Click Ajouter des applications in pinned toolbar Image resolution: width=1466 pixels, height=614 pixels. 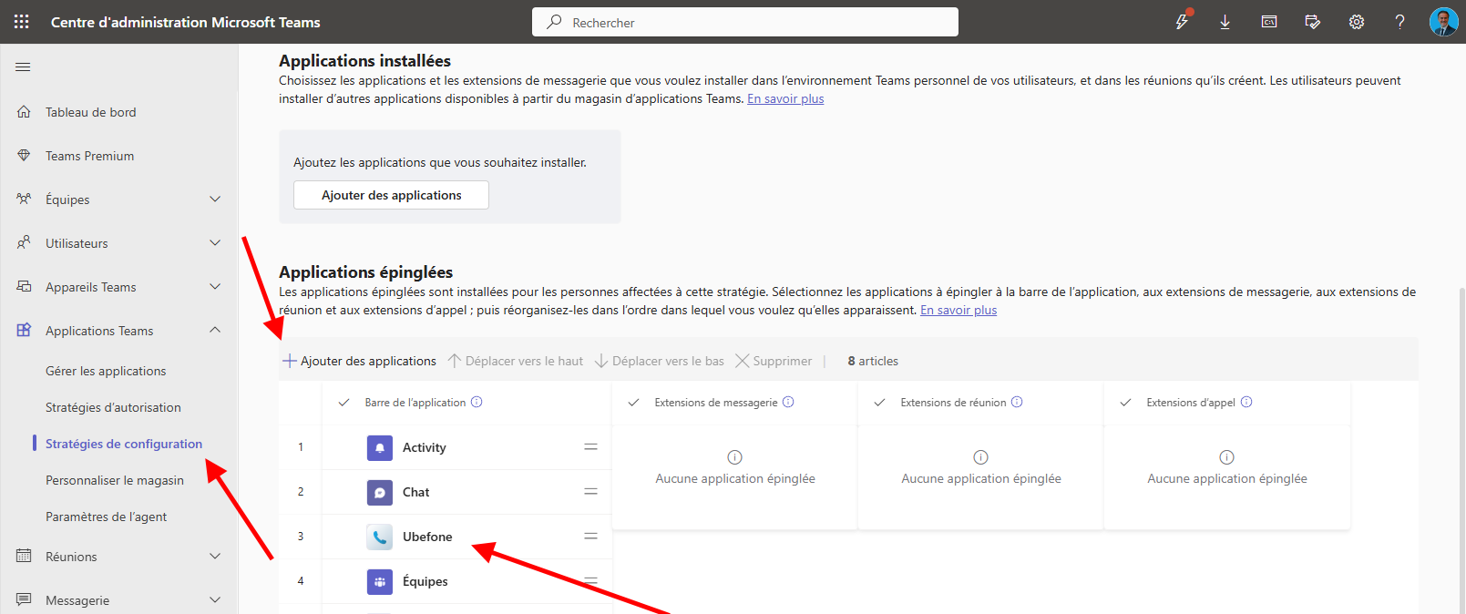click(x=359, y=361)
